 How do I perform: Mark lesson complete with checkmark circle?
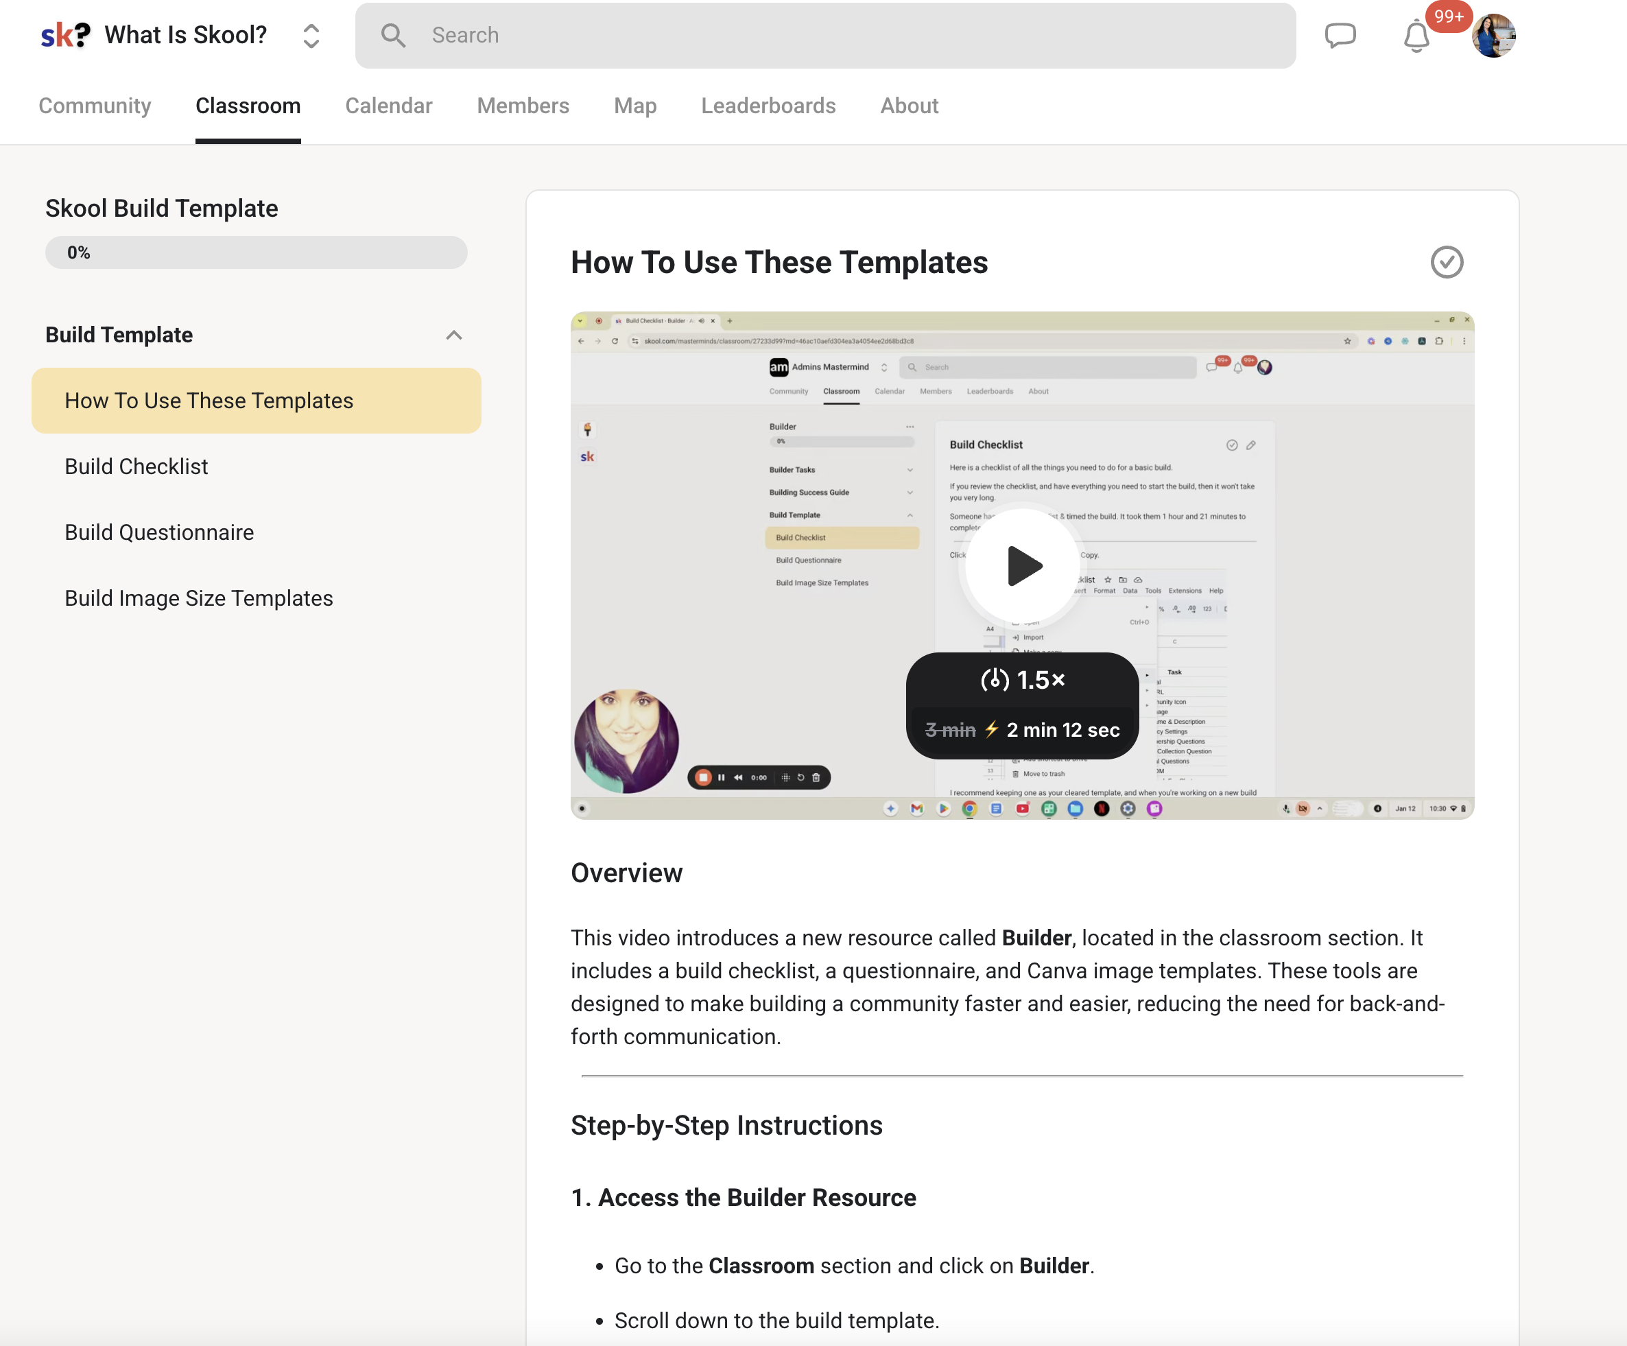pyautogui.click(x=1447, y=262)
